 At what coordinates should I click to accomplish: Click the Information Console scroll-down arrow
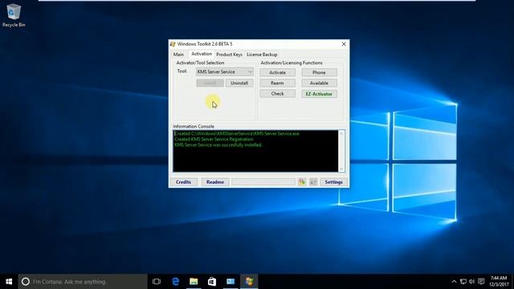click(341, 169)
